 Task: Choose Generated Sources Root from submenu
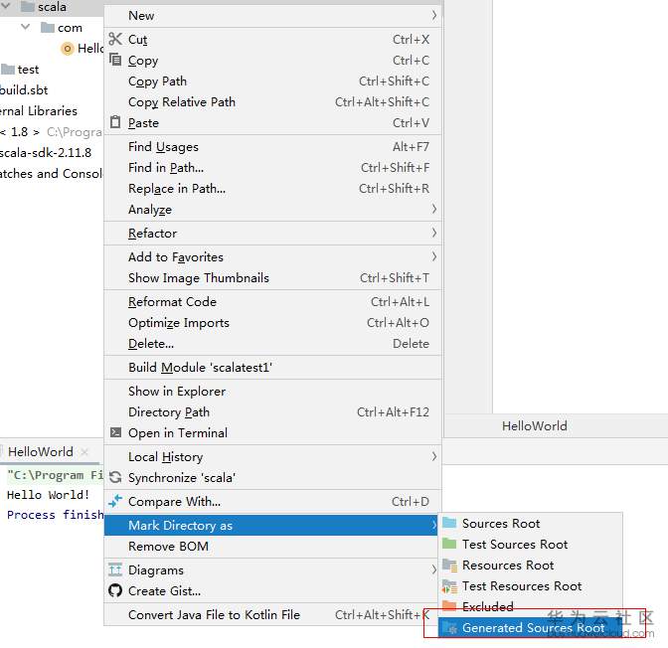click(x=531, y=627)
